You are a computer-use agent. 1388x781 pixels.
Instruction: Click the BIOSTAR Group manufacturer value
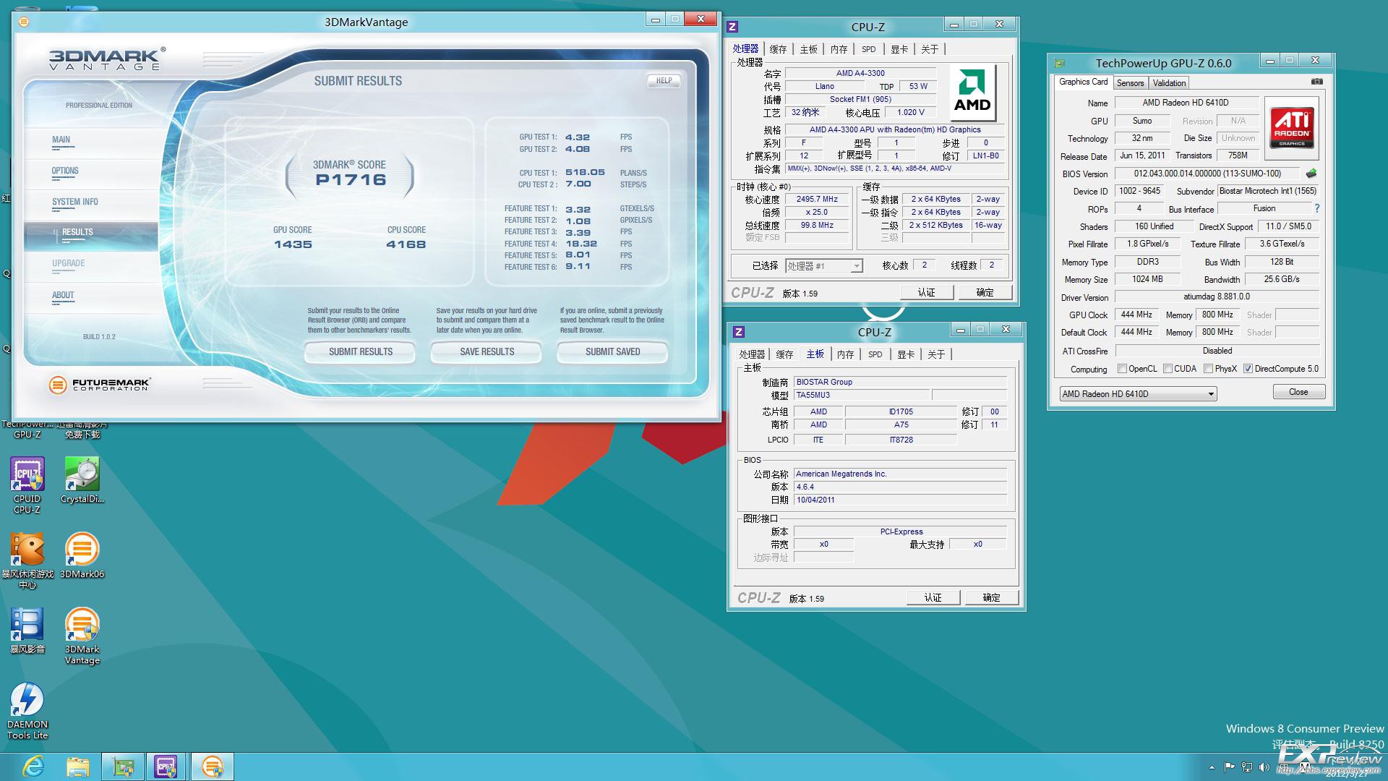900,382
